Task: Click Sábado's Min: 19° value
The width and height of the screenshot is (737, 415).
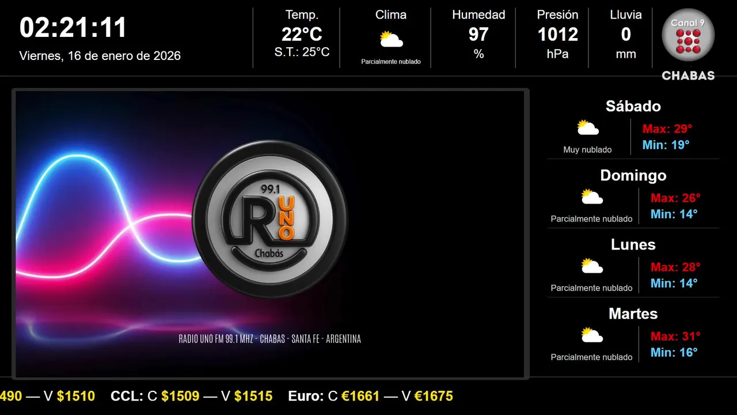Action: 666,145
